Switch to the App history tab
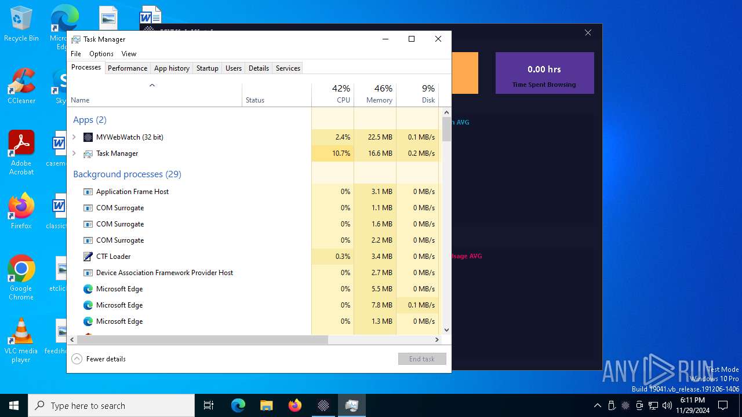 [172, 68]
